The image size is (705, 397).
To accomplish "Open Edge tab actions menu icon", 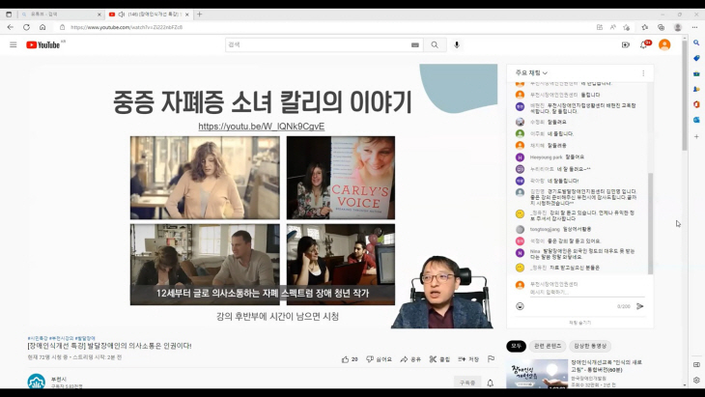I will [x=9, y=14].
